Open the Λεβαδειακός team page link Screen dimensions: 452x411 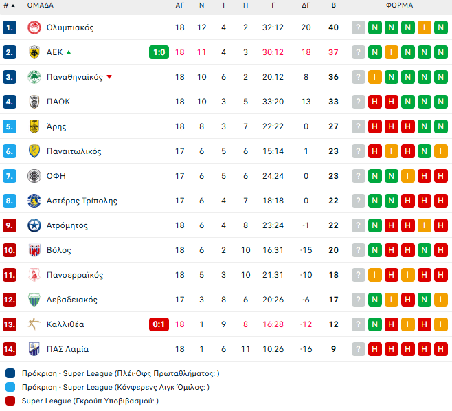click(x=71, y=300)
